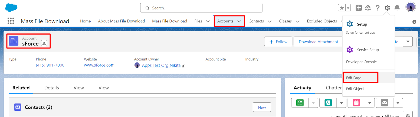The height and width of the screenshot is (117, 420).
Task: View the account hierarchy icon beside sForce
Action: pyautogui.click(x=44, y=44)
